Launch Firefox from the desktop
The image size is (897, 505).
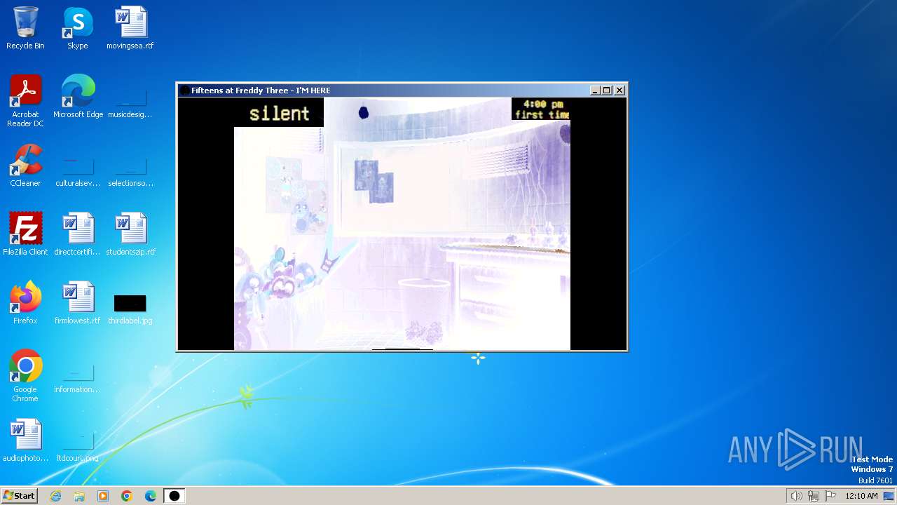(x=25, y=303)
